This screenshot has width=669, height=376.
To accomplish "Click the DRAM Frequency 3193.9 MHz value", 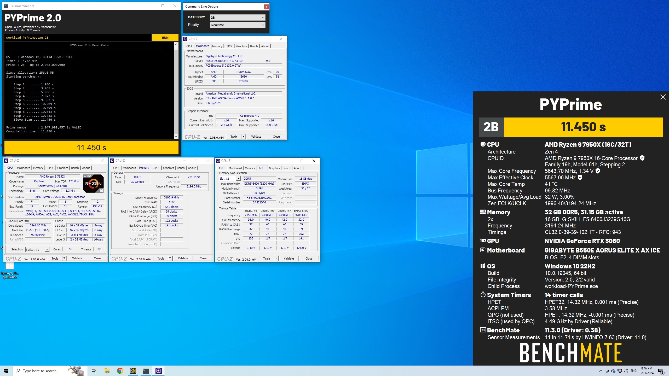I will click(171, 197).
